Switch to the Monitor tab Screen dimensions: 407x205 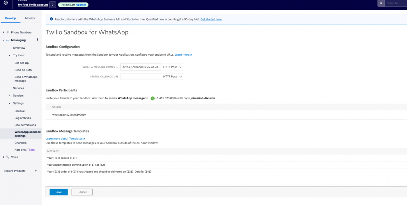(x=30, y=18)
